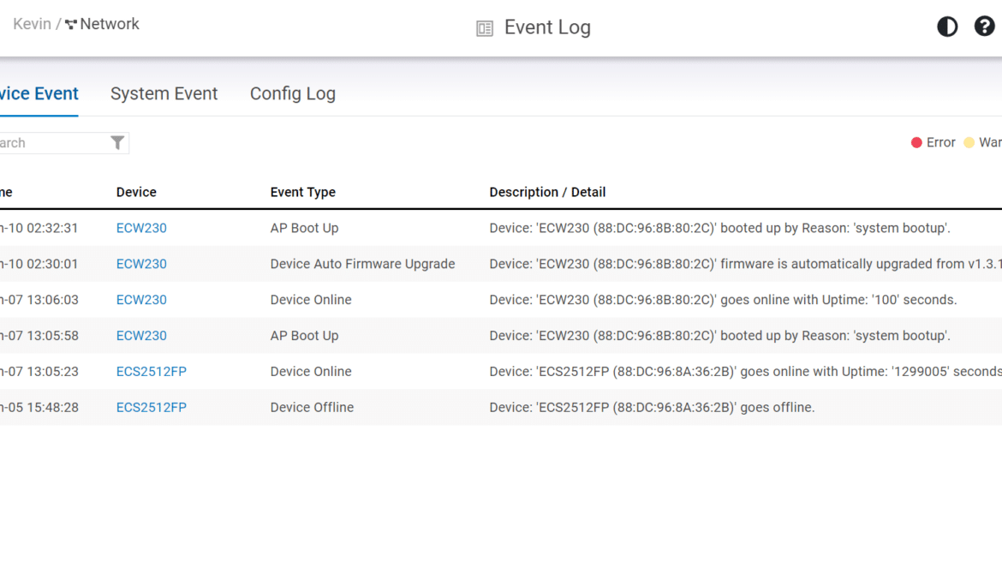1002x568 pixels.
Task: Go to Kevin in the breadcrumb
Action: point(32,24)
